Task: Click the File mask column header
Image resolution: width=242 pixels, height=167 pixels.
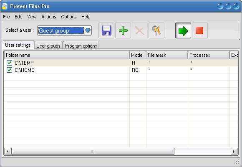Action: point(166,55)
